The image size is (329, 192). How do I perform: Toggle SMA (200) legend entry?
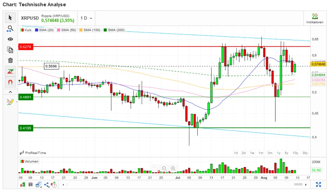click(x=114, y=30)
